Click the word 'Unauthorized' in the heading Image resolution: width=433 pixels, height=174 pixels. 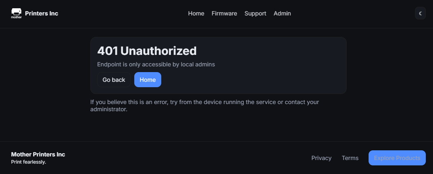[158, 51]
